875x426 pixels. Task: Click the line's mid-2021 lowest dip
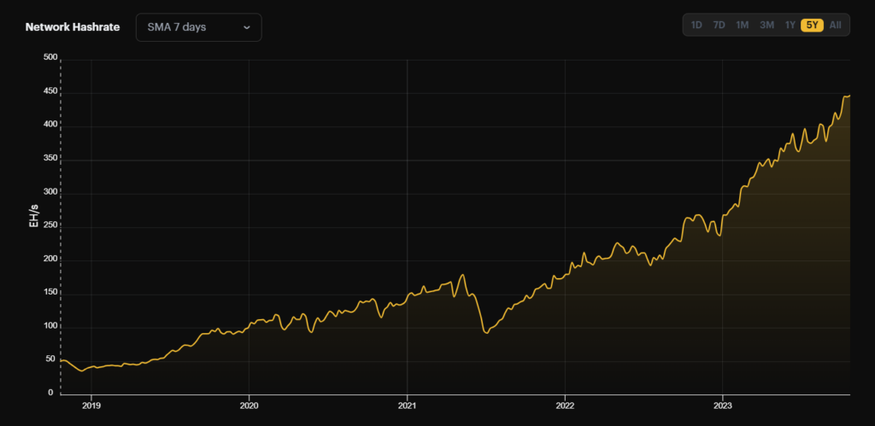486,332
